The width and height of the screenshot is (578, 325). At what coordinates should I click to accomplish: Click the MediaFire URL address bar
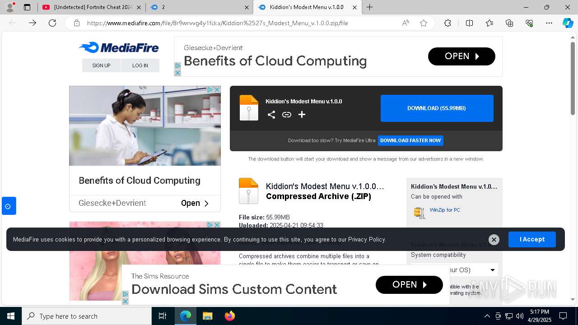(217, 23)
